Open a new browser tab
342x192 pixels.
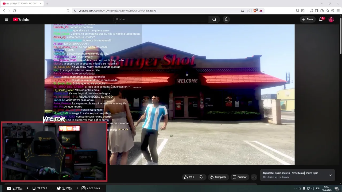(x=47, y=3)
